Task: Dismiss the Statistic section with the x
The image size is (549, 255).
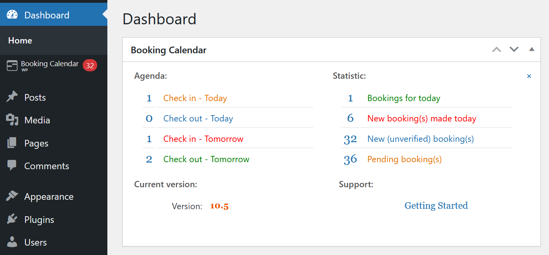Action: point(529,76)
